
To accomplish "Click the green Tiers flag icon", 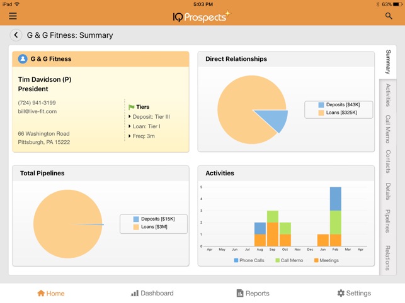I will tap(131, 107).
